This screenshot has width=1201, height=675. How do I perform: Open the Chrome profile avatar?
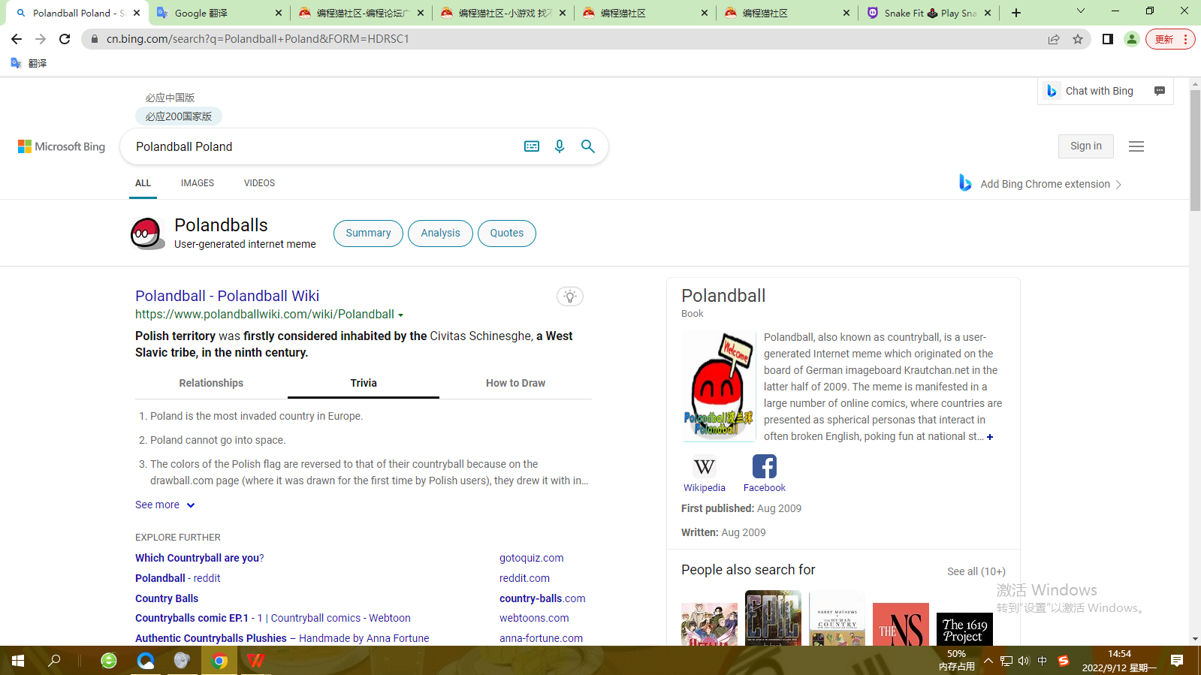(1131, 39)
